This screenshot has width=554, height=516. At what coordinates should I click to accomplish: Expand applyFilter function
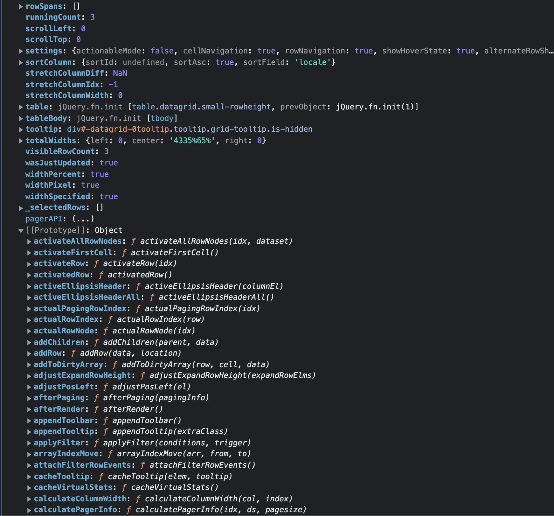coord(29,443)
